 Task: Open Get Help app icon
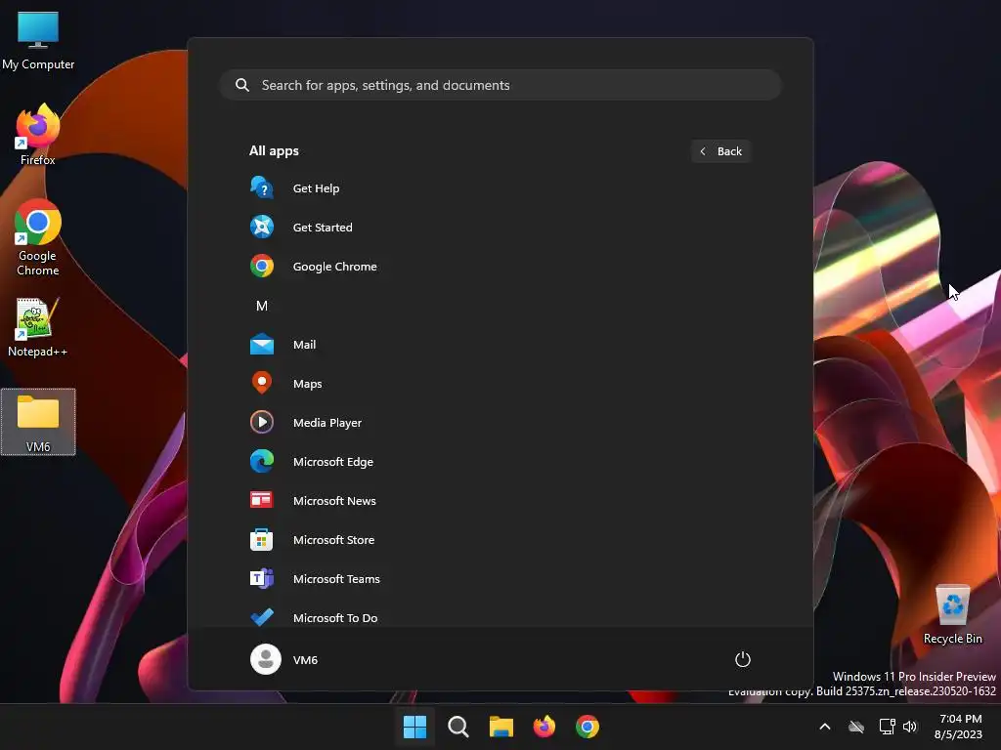pyautogui.click(x=262, y=188)
